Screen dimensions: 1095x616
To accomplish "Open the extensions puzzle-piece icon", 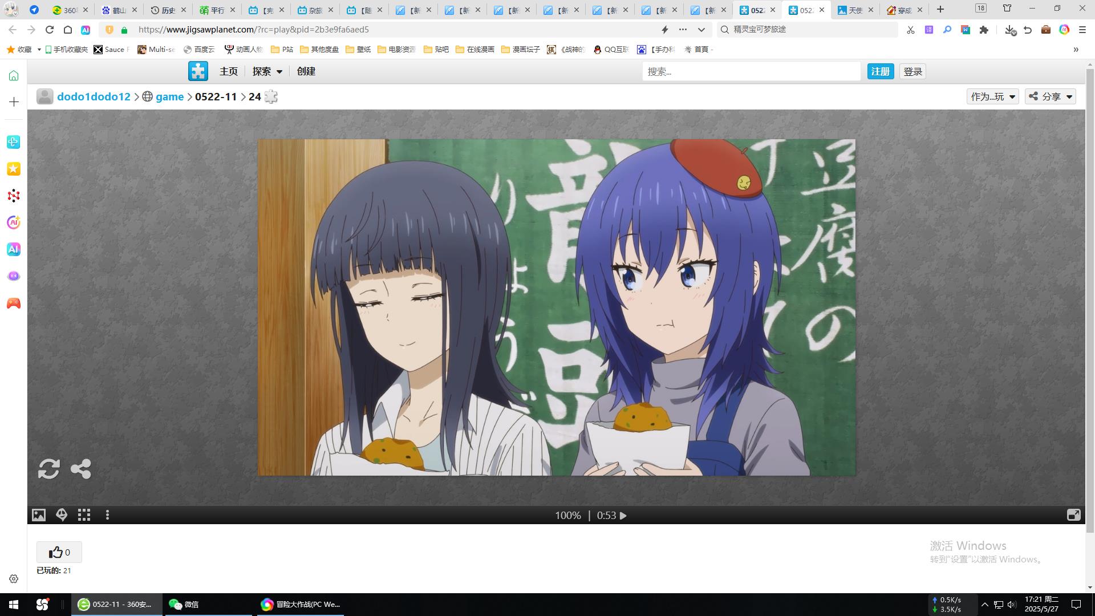I will [984, 30].
